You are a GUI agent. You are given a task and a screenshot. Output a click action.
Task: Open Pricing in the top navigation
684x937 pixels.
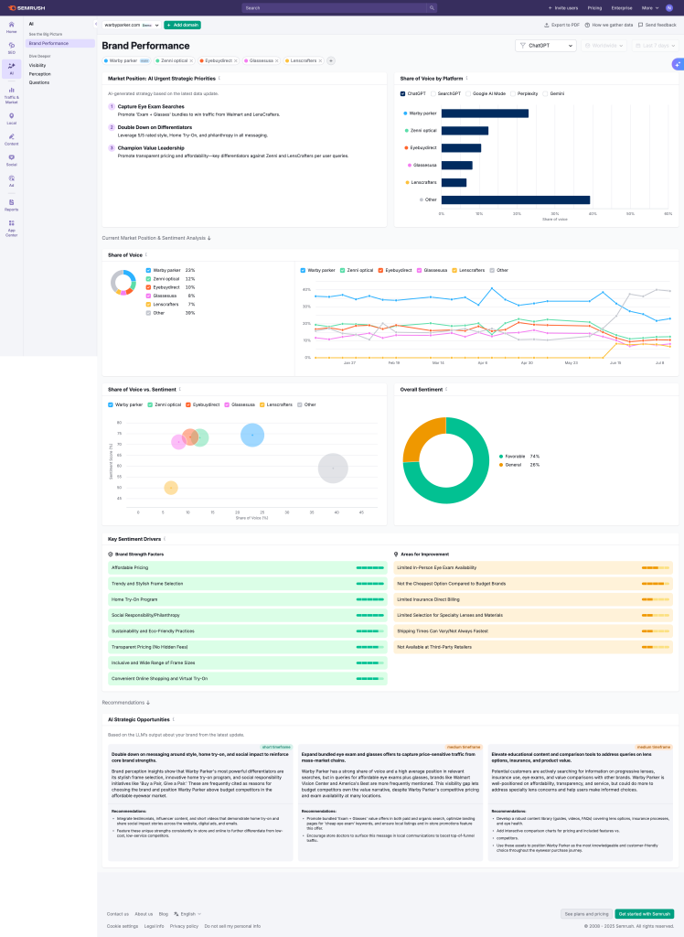coord(594,7)
